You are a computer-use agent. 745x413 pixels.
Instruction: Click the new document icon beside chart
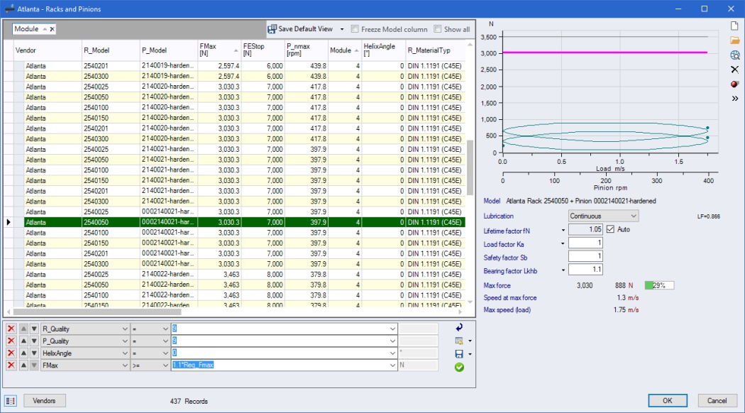pos(734,26)
